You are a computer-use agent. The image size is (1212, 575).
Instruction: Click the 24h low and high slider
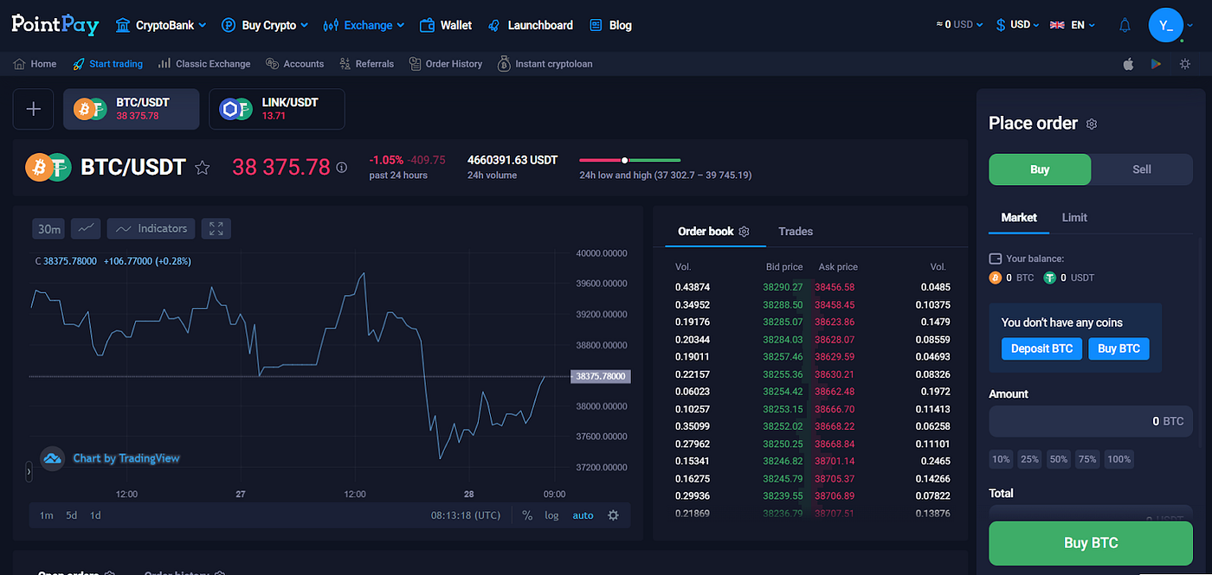(x=630, y=160)
